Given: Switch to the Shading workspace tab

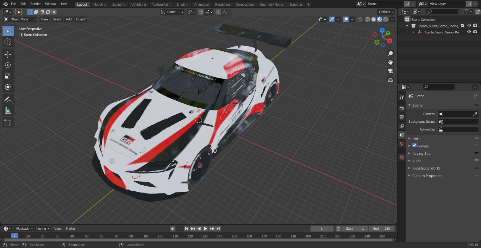Looking at the screenshot, I should [x=182, y=4].
